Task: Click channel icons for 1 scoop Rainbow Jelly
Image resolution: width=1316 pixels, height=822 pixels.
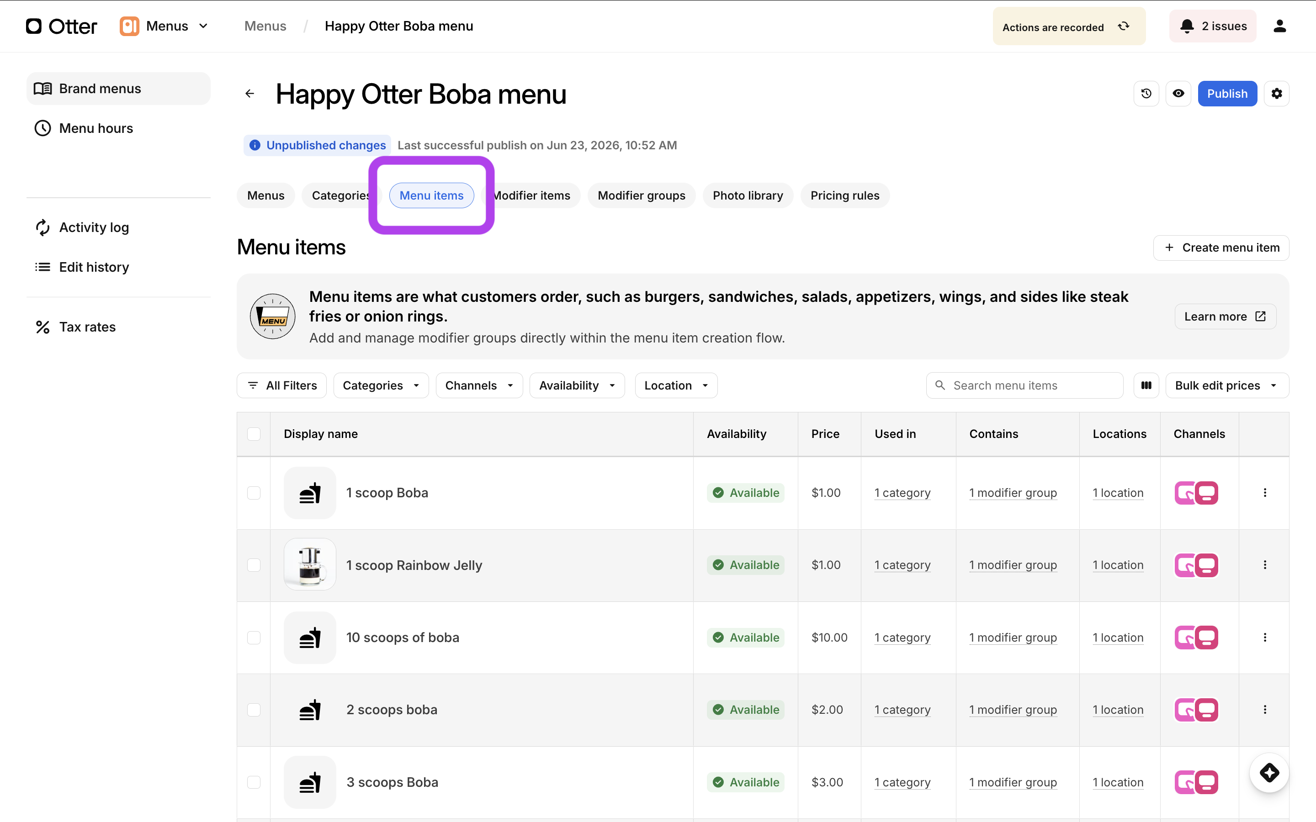Action: click(x=1196, y=565)
